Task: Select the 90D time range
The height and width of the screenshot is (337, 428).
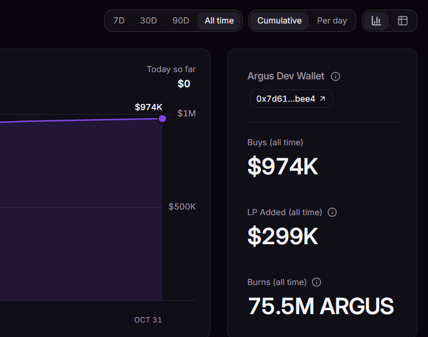Action: [181, 21]
